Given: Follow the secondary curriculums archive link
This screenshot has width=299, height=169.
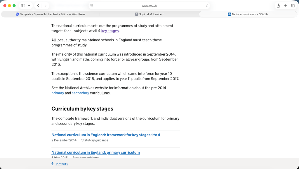Looking at the screenshot, I should click(80, 93).
